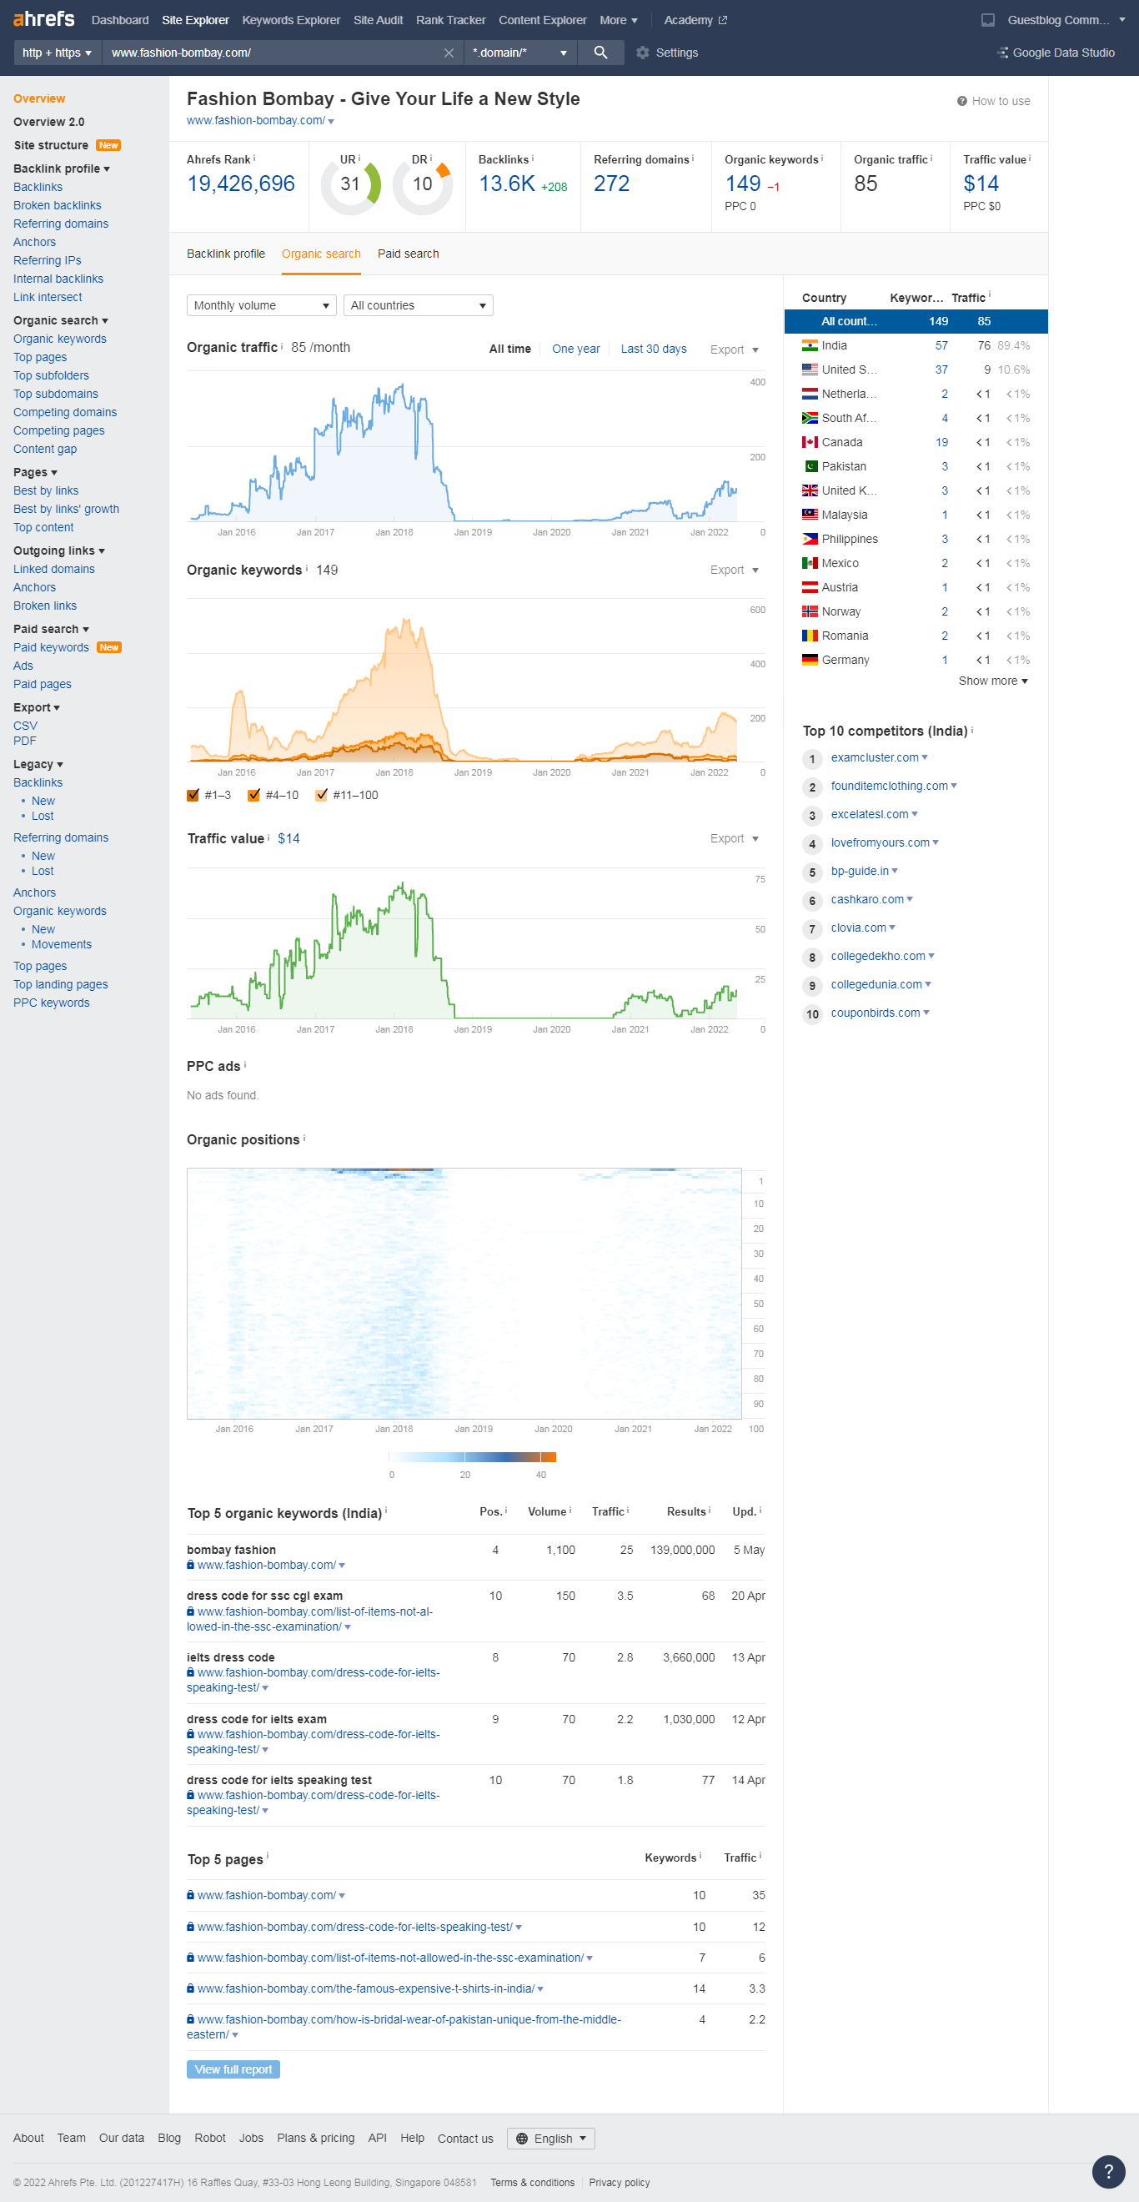Screen dimensions: 1139x2202
Task: Click the info icon next to Ahrefs Rank
Action: (253, 158)
